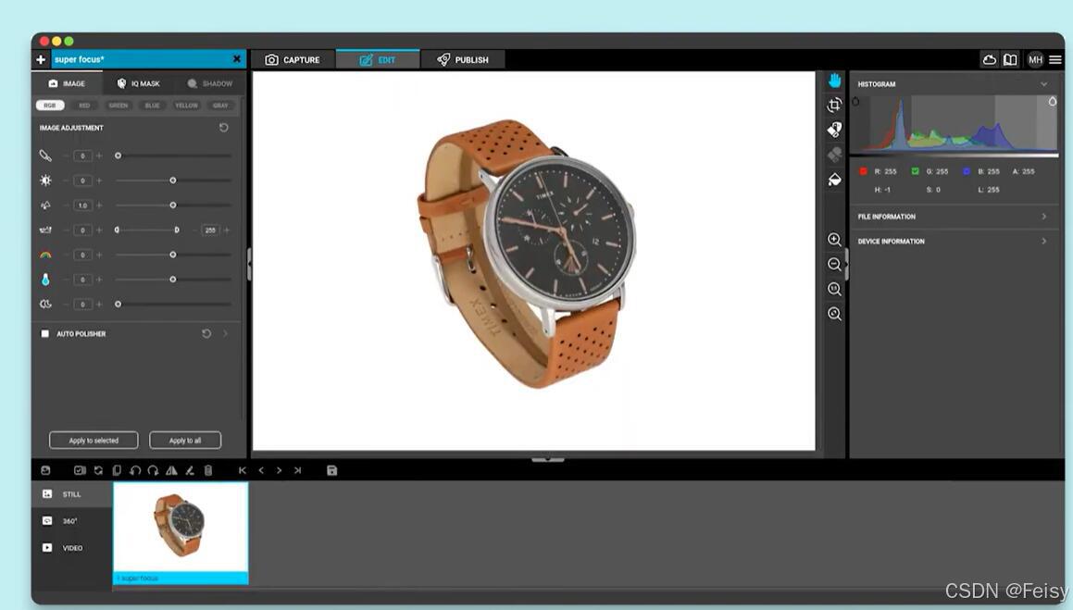Reset image adjustments with the reset arrow
Image resolution: width=1073 pixels, height=610 pixels.
224,128
